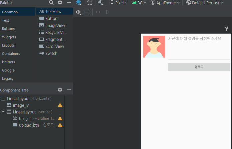The width and height of the screenshot is (232, 149).
Task: Click the Korean hint text field in preview
Action: pos(199,48)
